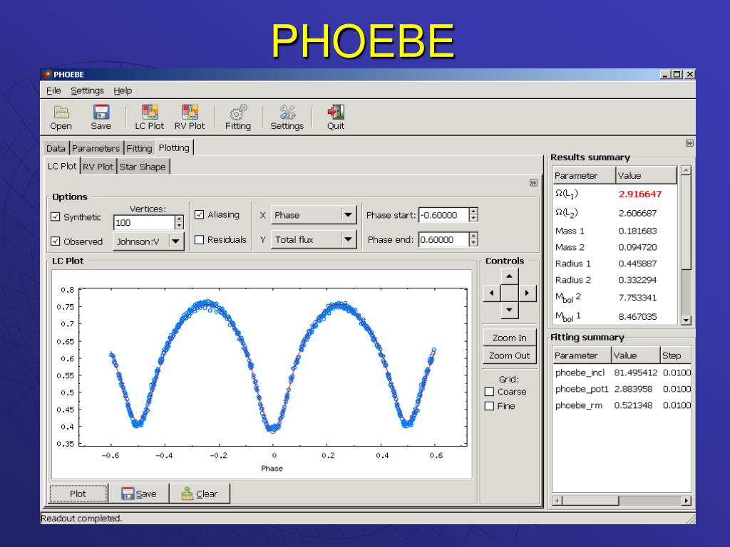Click the Quit toolbar icon
730x547 pixels.
tap(336, 118)
